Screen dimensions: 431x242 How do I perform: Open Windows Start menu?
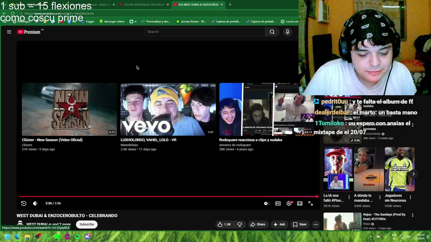[x=7, y=237]
